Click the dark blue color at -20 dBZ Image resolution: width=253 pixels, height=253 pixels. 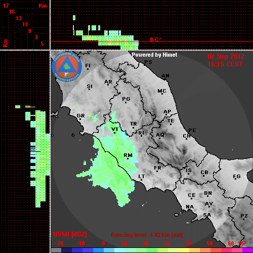(67, 250)
